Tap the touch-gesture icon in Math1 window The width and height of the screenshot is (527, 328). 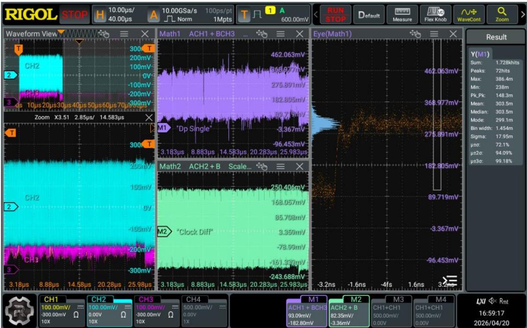[x=262, y=34]
